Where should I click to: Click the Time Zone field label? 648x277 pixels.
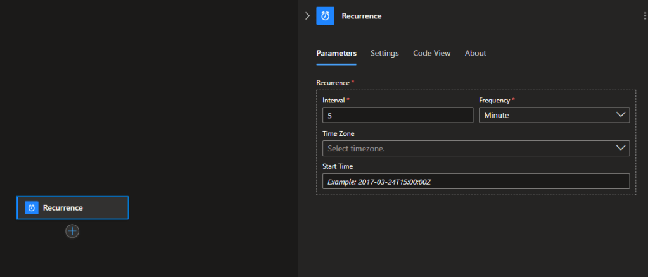click(x=338, y=133)
